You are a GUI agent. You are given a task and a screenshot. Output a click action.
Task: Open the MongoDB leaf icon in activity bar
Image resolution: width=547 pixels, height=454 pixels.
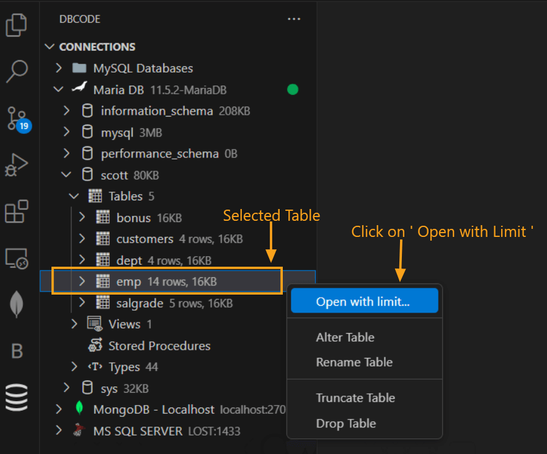(x=16, y=304)
